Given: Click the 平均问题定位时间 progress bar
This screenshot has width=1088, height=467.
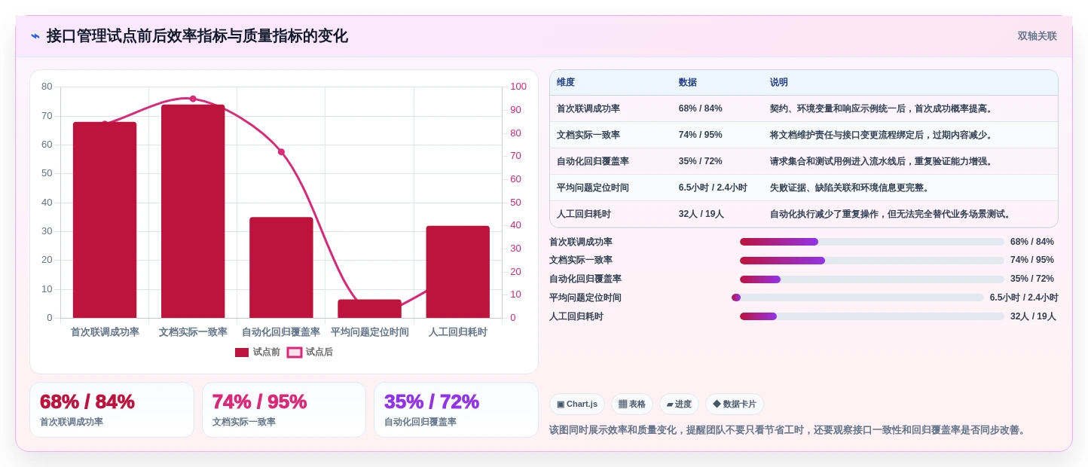Looking at the screenshot, I should pyautogui.click(x=858, y=298).
